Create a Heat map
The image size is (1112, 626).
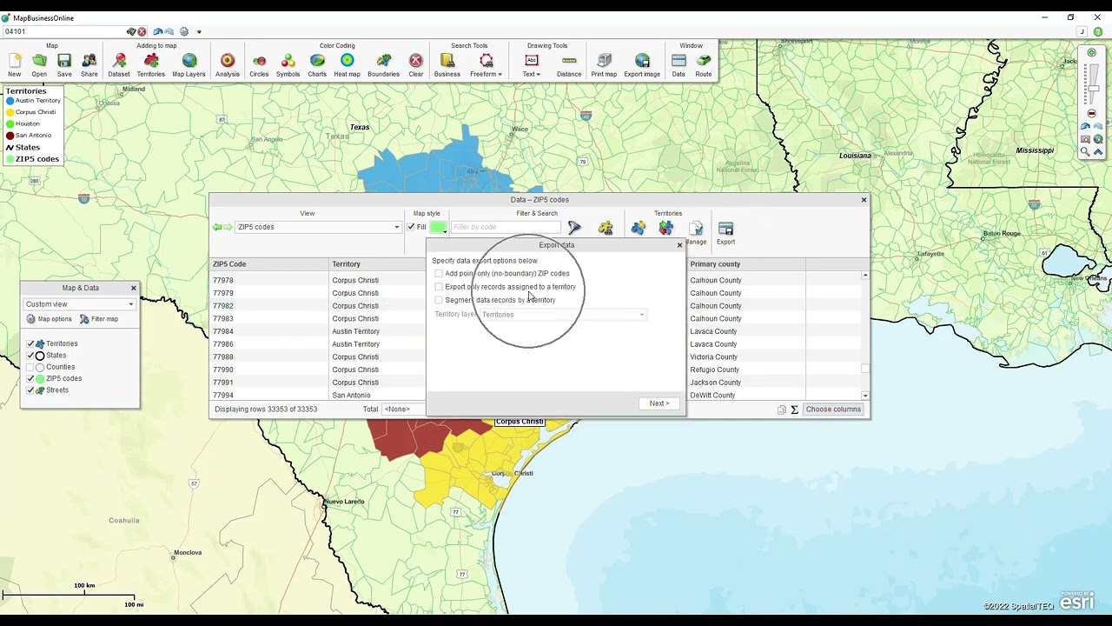tap(347, 64)
